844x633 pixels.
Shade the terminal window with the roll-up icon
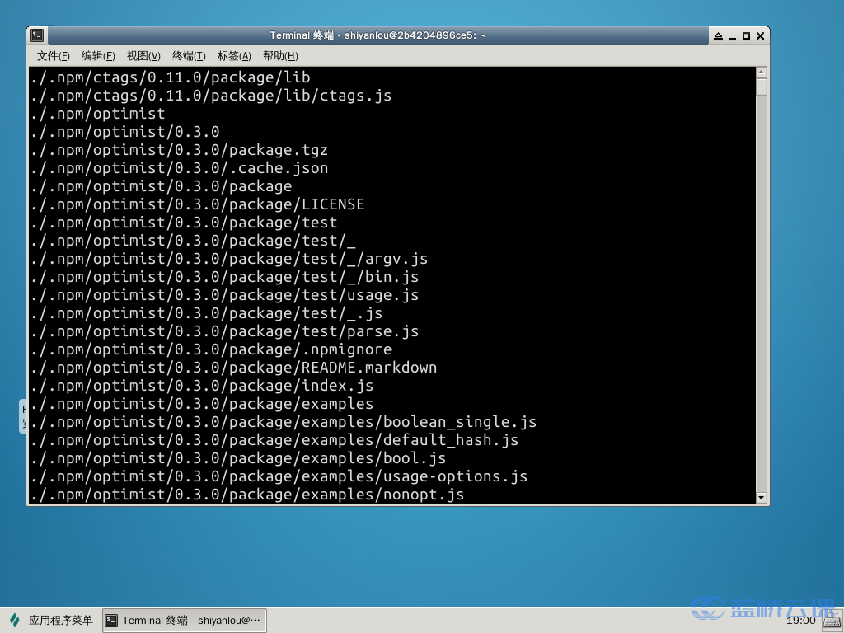(718, 36)
